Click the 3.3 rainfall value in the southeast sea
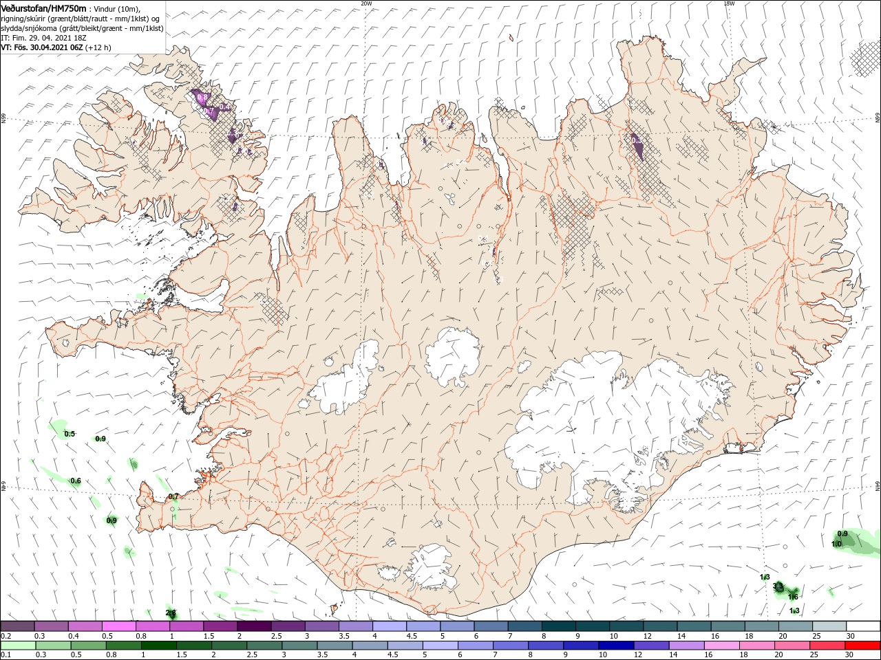The image size is (881, 660). pyautogui.click(x=778, y=586)
